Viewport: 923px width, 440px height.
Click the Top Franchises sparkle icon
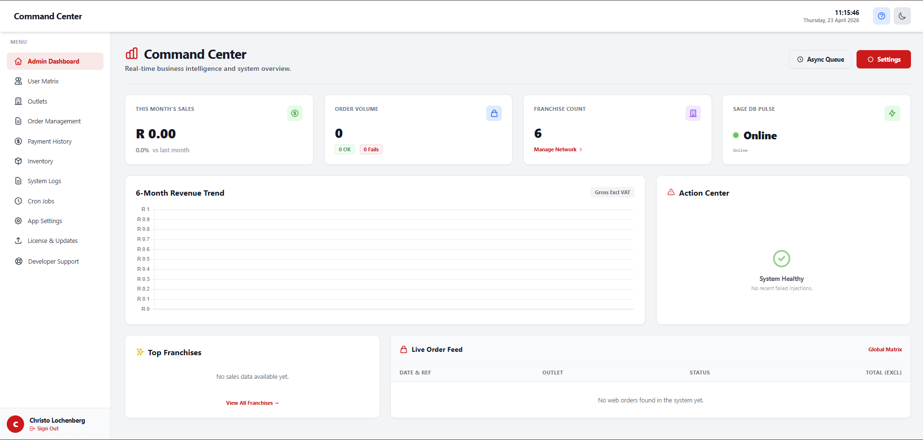(x=140, y=352)
